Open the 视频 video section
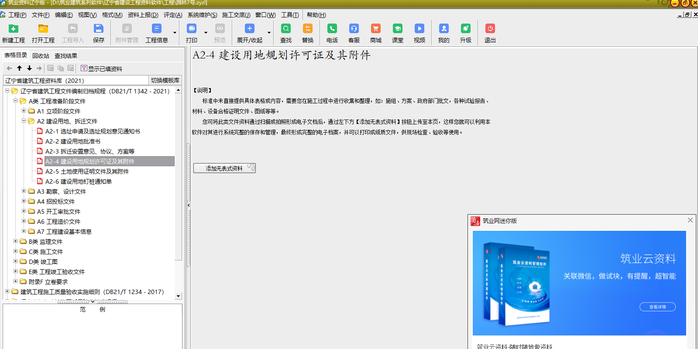This screenshot has height=349, width=698. pos(419,34)
